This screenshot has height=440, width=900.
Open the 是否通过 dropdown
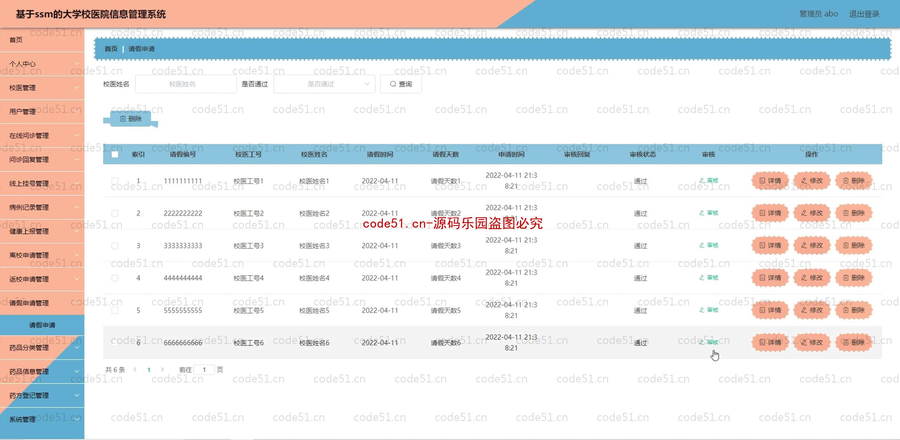[x=324, y=84]
